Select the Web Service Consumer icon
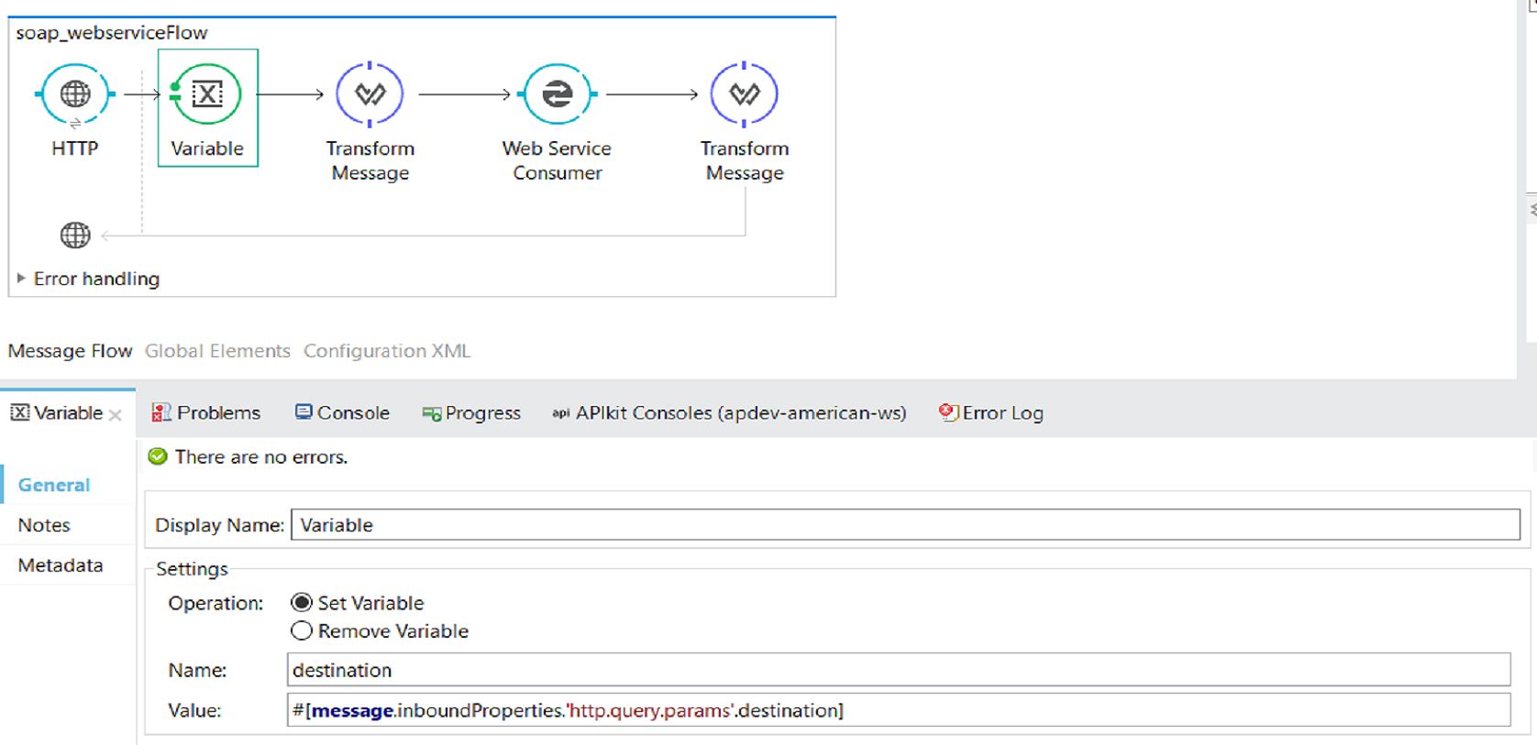This screenshot has height=745, width=1537. pyautogui.click(x=557, y=93)
